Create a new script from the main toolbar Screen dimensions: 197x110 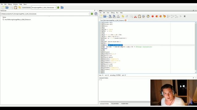[x=3, y=7]
